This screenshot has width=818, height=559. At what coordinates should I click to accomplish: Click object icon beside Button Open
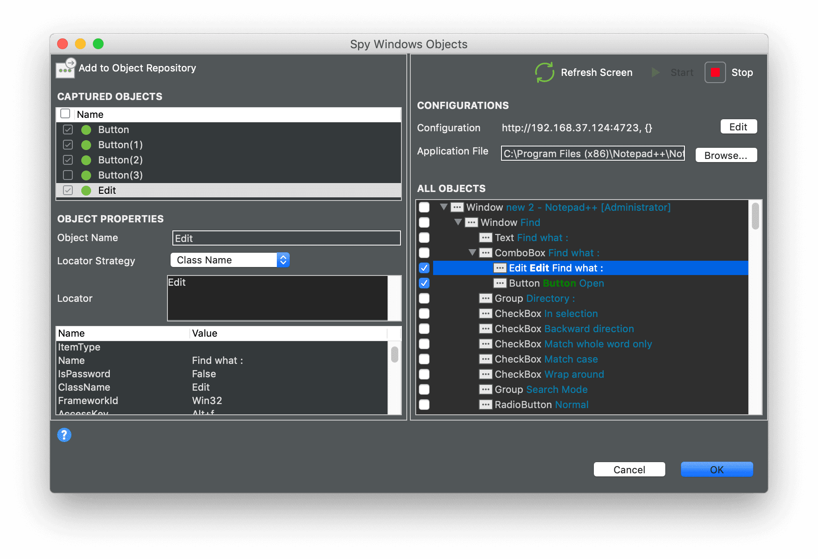[500, 283]
